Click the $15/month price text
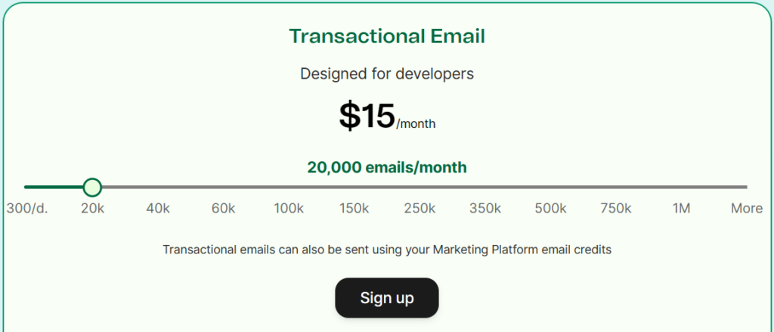The width and height of the screenshot is (774, 332). click(387, 116)
